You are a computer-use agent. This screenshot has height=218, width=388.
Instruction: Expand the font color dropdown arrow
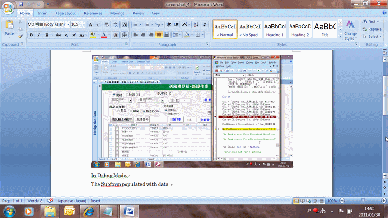point(109,35)
